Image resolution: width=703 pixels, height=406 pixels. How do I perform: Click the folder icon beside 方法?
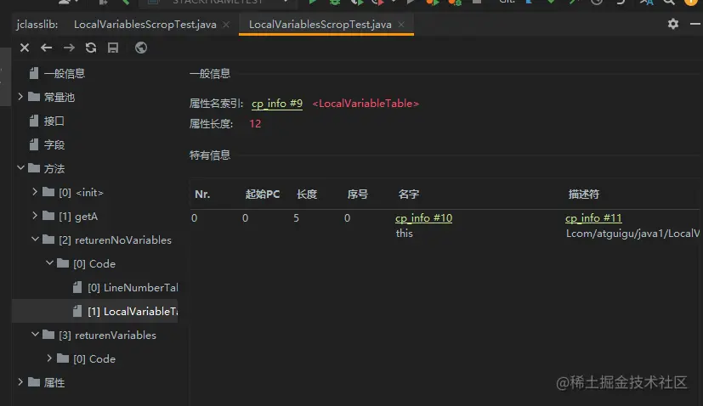[34, 168]
